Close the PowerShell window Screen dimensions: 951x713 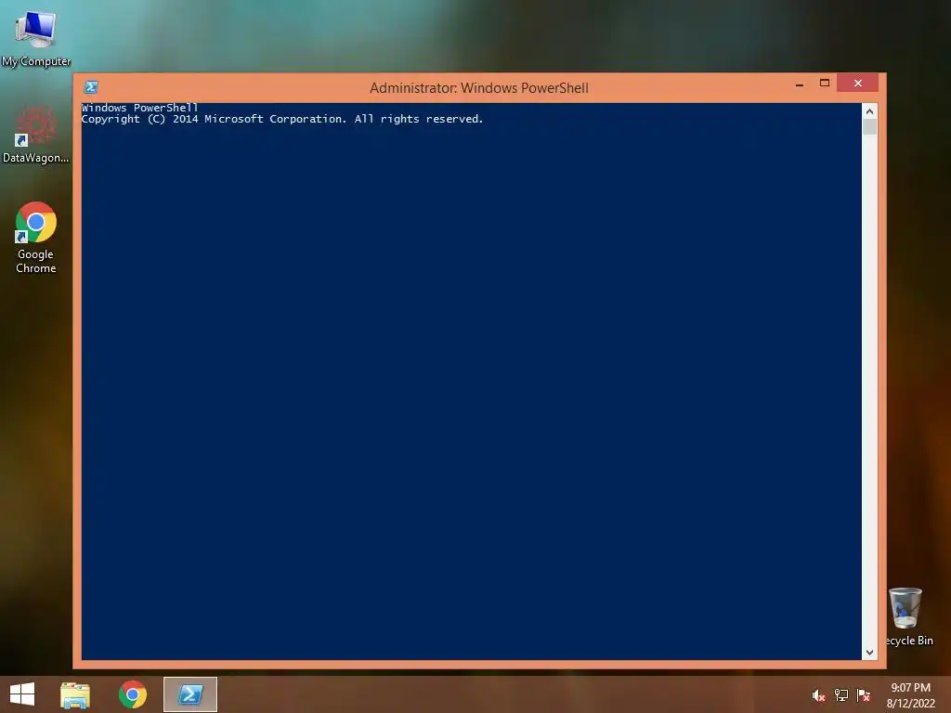[x=857, y=83]
